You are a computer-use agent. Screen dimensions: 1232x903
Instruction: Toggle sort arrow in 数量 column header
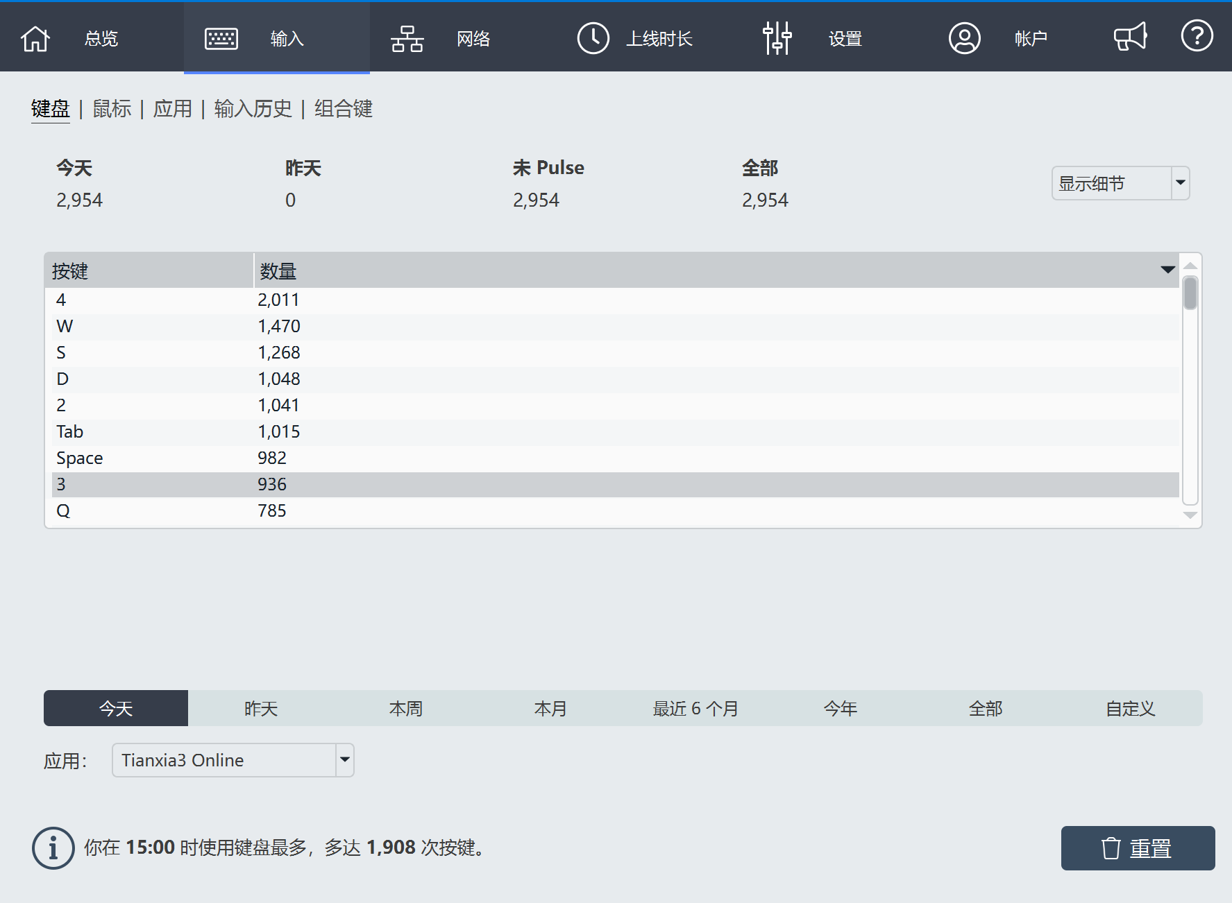pyautogui.click(x=1167, y=270)
